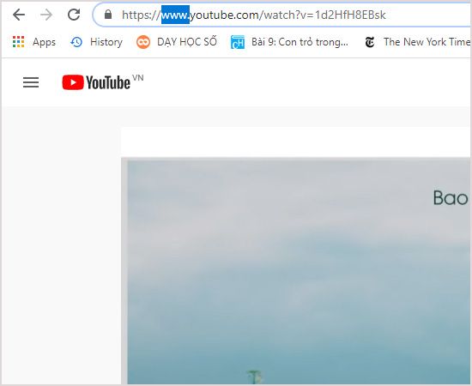The height and width of the screenshot is (386, 472).
Task: Open the Bài 9: Con trỏ trong bookmark
Action: point(300,42)
